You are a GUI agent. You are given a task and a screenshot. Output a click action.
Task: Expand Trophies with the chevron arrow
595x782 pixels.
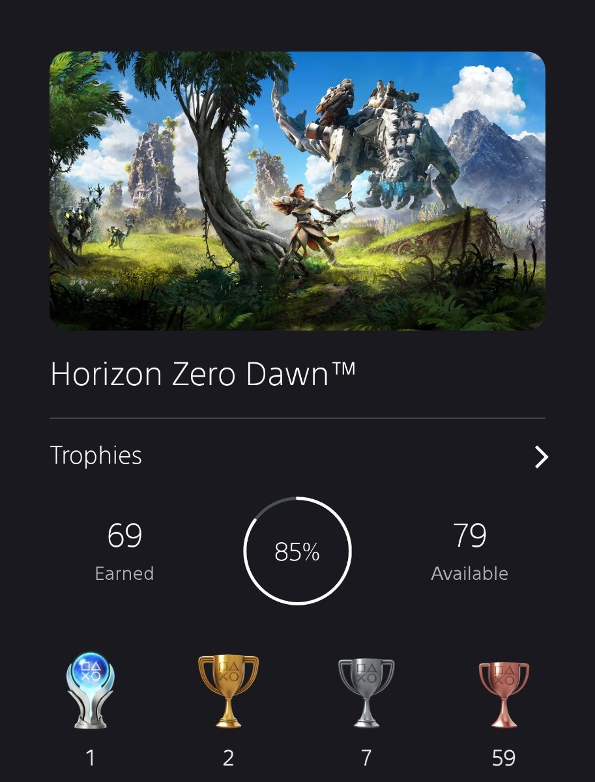click(541, 457)
